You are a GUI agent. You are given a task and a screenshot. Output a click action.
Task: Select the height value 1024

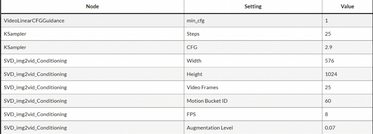[347, 74]
